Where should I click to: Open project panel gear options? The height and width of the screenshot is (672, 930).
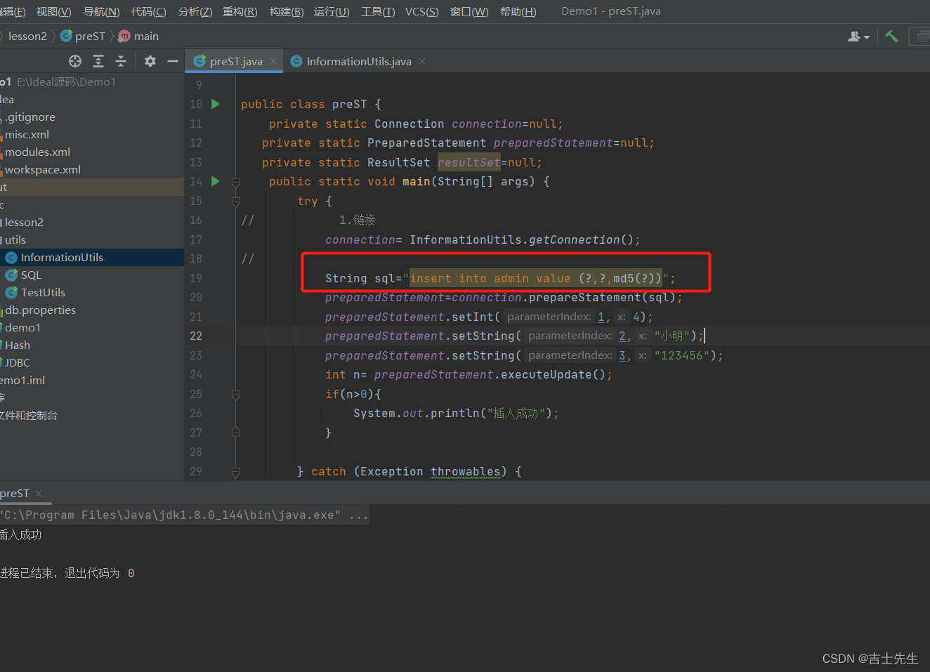(x=150, y=61)
